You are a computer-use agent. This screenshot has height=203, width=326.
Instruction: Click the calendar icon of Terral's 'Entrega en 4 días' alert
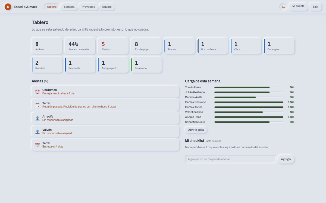(37, 145)
